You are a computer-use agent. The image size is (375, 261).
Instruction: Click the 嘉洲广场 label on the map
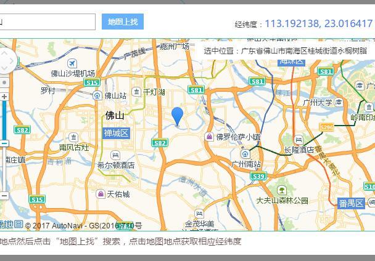pos(174,46)
